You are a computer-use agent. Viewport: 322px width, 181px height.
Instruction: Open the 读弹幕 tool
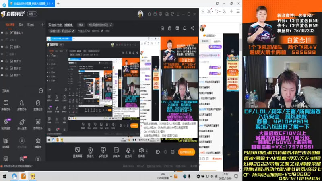[x=6, y=143]
